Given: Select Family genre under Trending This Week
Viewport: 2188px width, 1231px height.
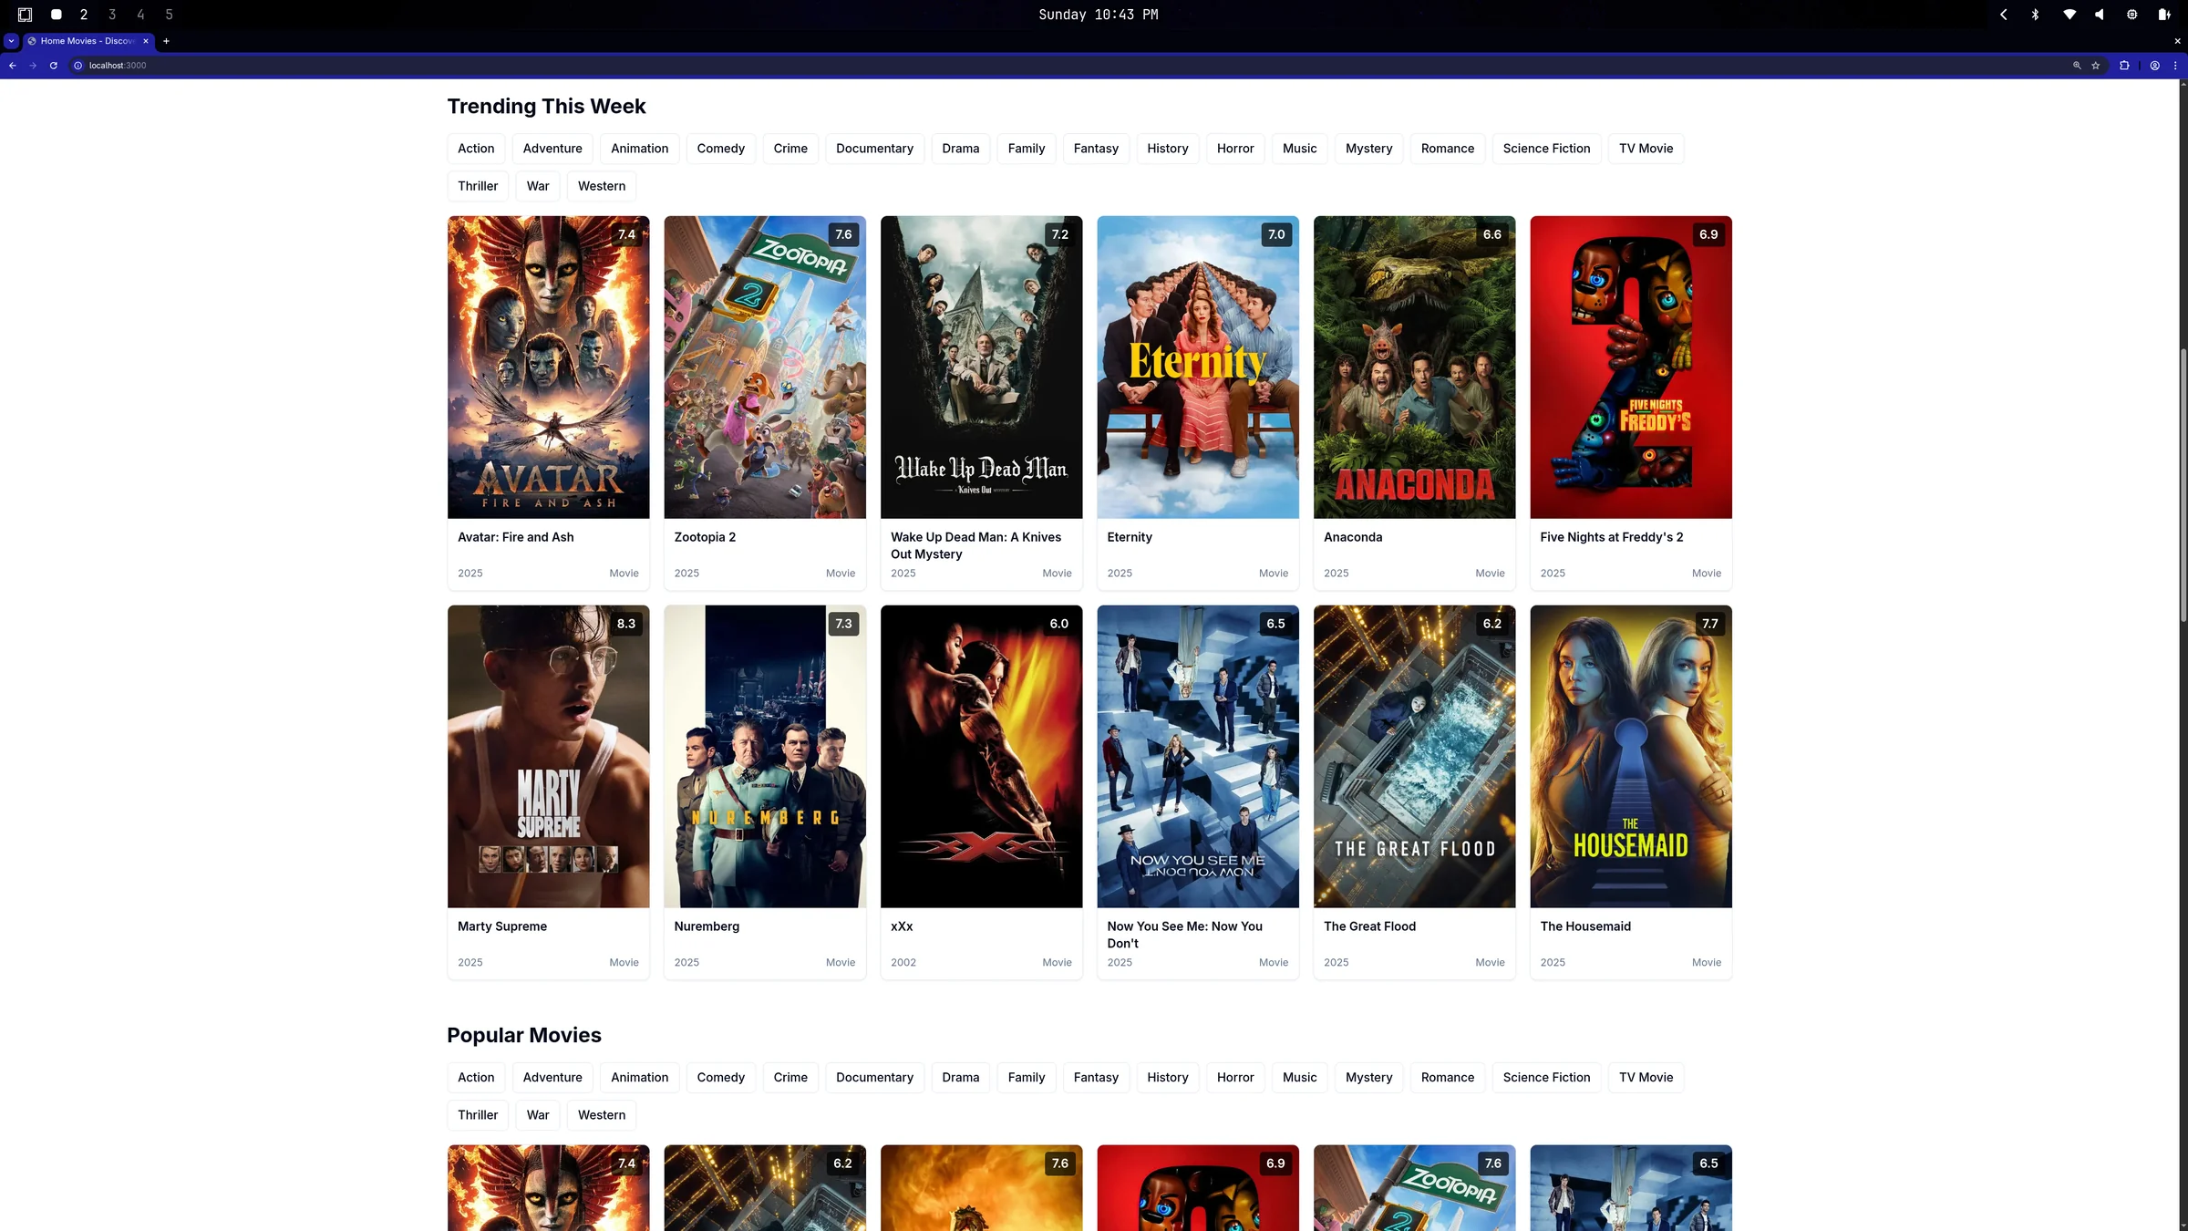Looking at the screenshot, I should pos(1027,149).
